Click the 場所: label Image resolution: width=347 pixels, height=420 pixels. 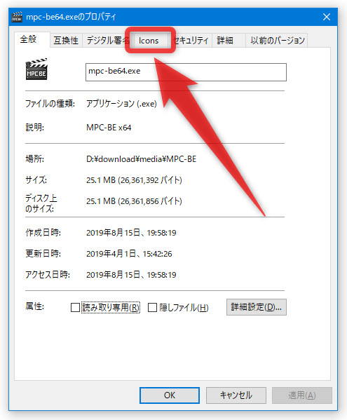35,159
